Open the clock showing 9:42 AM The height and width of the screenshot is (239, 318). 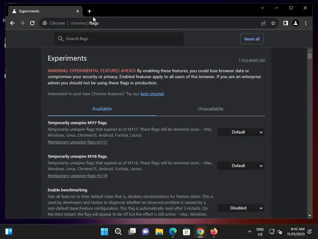(296, 232)
